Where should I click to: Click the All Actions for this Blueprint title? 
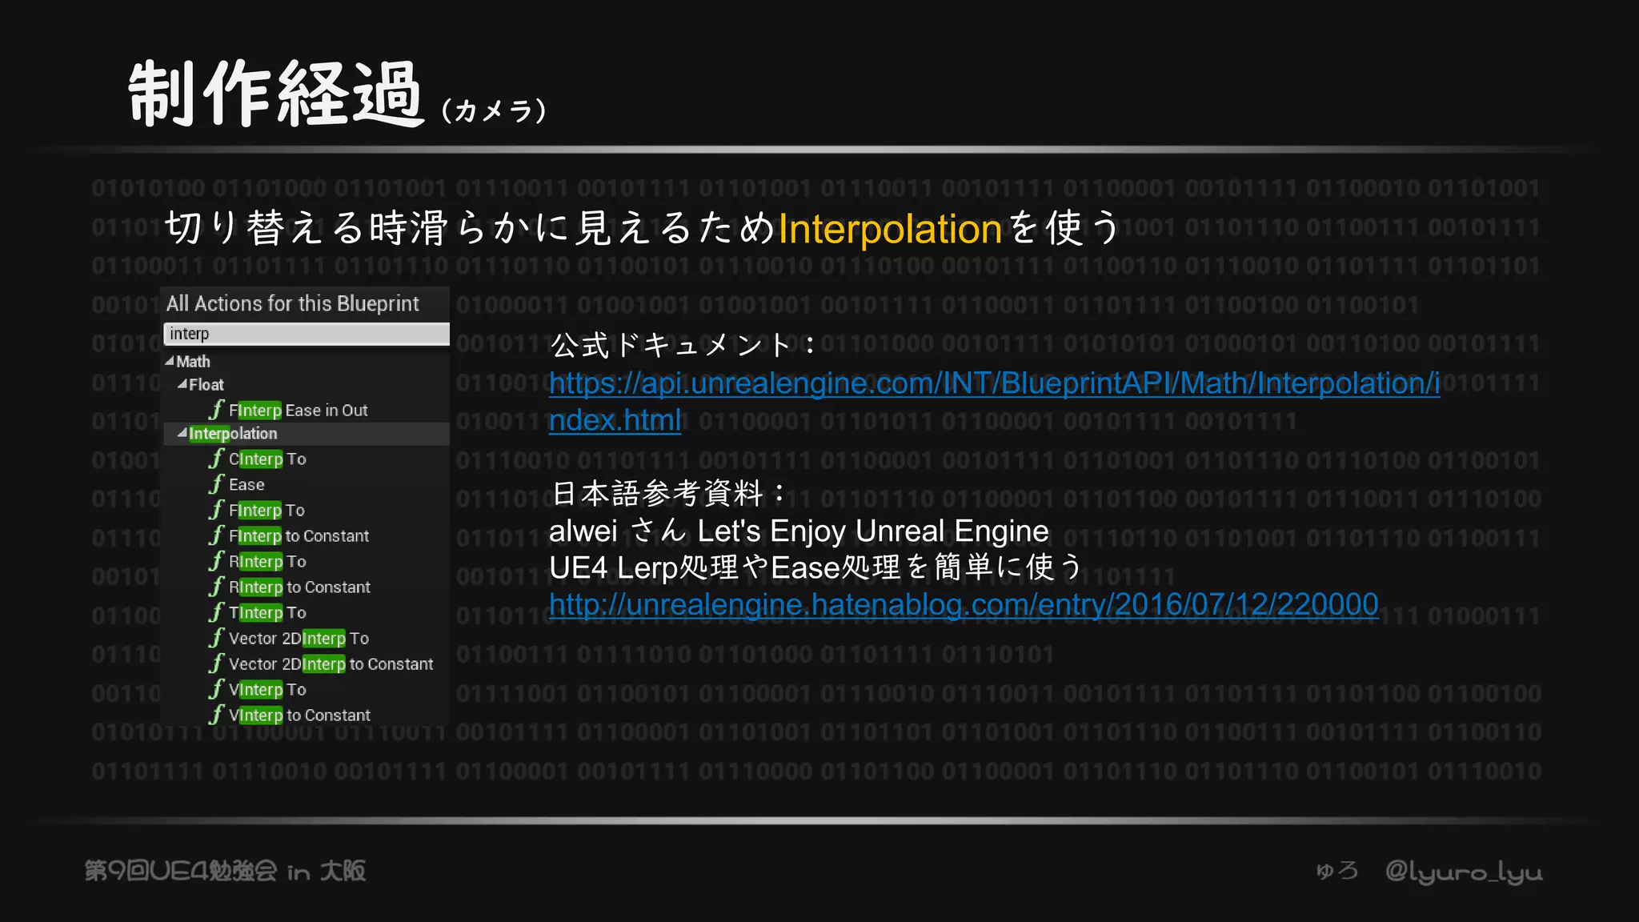292,303
